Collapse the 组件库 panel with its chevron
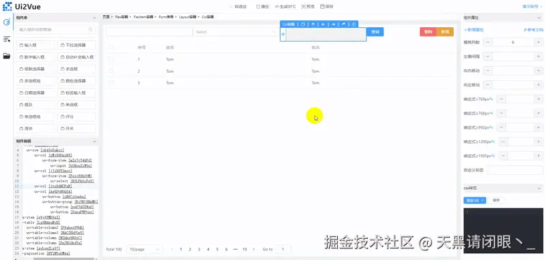This screenshot has height=260, width=545. 94,18
